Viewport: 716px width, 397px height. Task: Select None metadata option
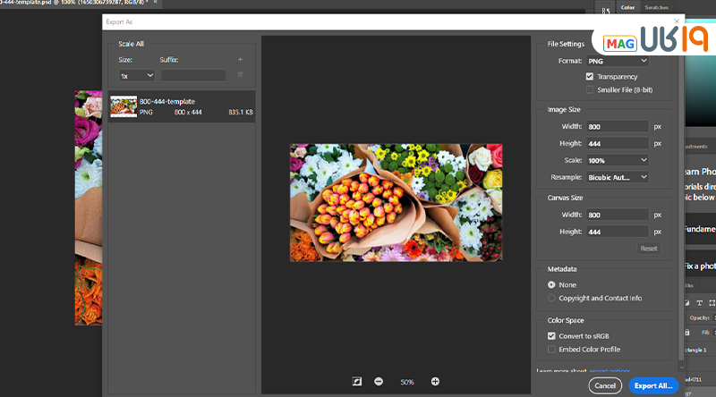click(551, 284)
